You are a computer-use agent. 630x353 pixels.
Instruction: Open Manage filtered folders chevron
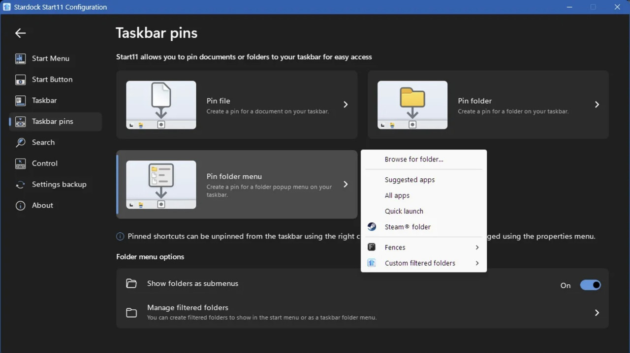597,313
